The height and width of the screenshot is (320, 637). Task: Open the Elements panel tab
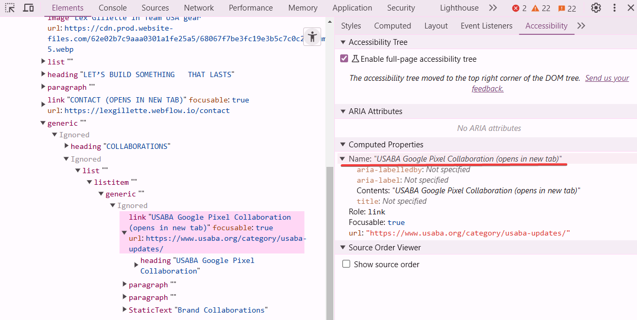pos(68,8)
